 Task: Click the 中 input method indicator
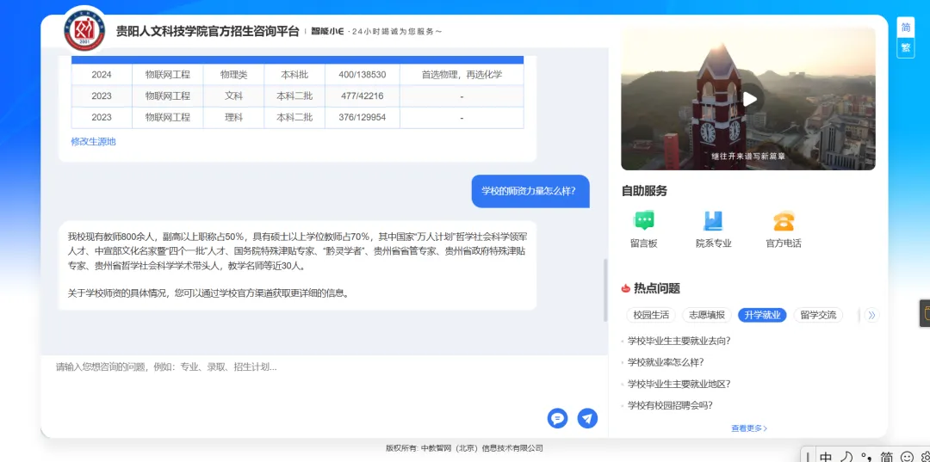[x=826, y=457]
